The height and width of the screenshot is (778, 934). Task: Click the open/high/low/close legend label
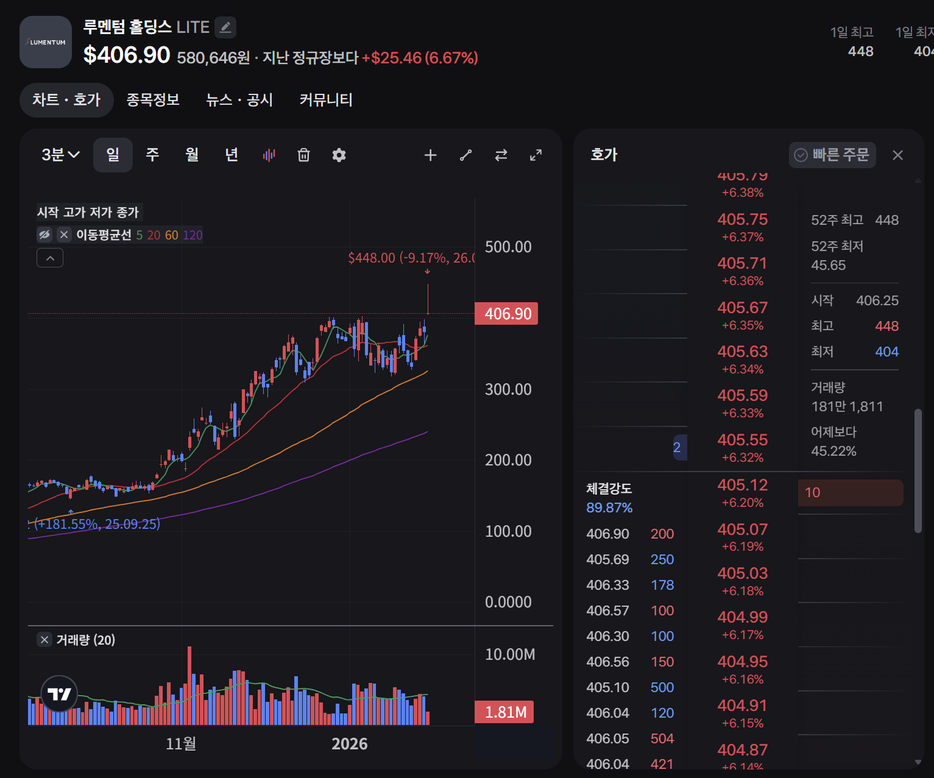(88, 212)
